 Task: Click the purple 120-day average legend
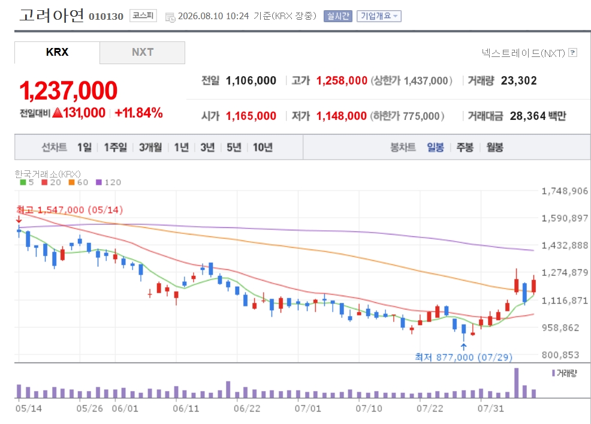pos(108,182)
